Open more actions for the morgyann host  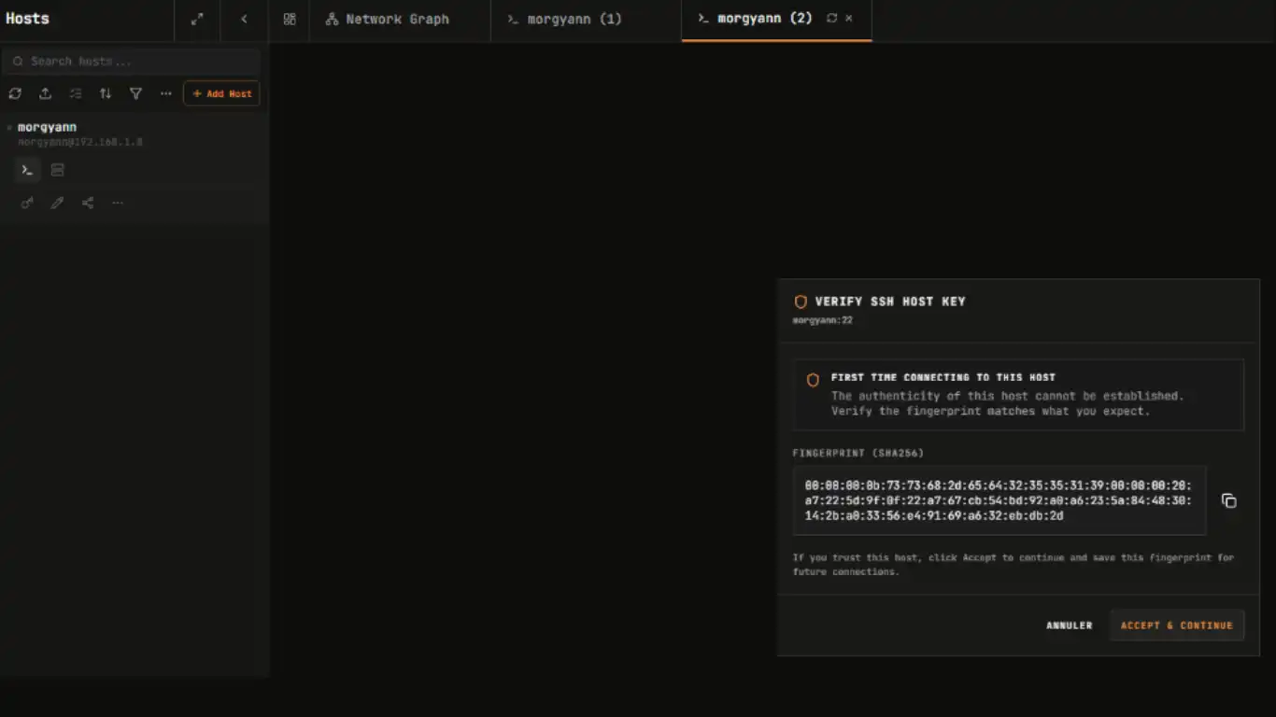pos(118,203)
